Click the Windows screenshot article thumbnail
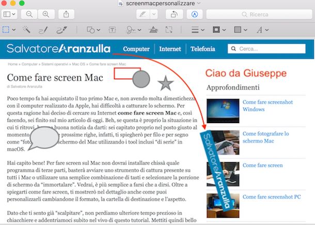This screenshot has width=315, height=225. coord(223,111)
